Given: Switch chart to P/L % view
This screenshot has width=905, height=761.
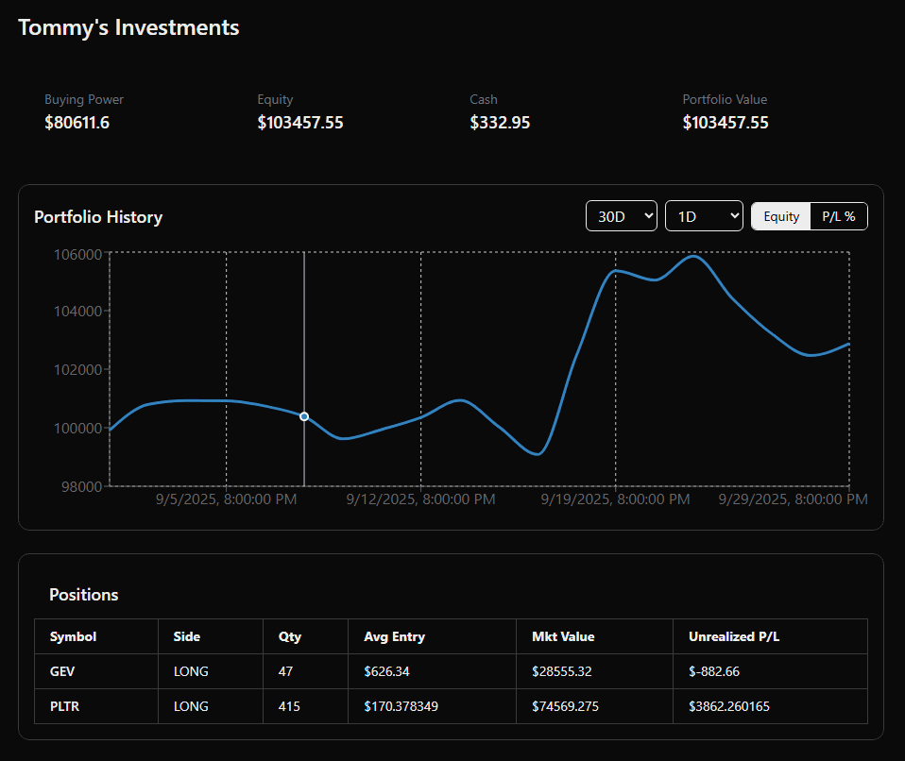Looking at the screenshot, I should (839, 215).
